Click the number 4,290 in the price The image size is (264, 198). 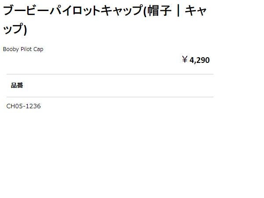(200, 60)
